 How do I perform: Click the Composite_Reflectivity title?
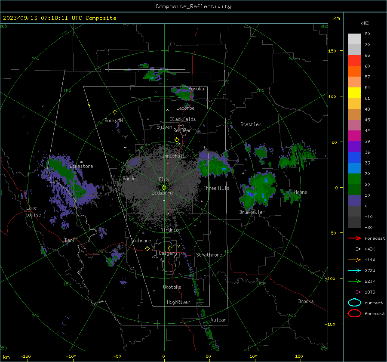coord(193,6)
